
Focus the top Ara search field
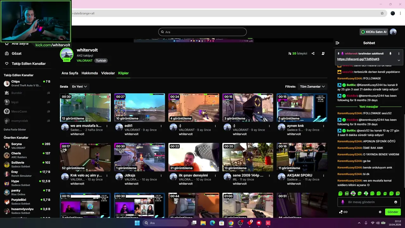202,32
